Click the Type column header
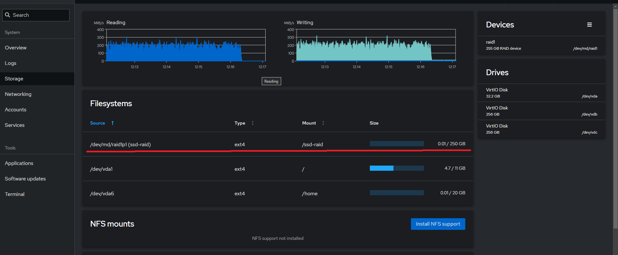 click(240, 123)
